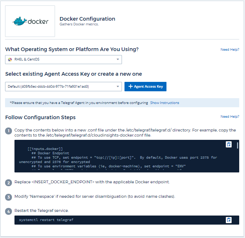This screenshot has height=238, width=245.
Task: Copy the Docker config snippet to clipboard
Action: (228, 145)
